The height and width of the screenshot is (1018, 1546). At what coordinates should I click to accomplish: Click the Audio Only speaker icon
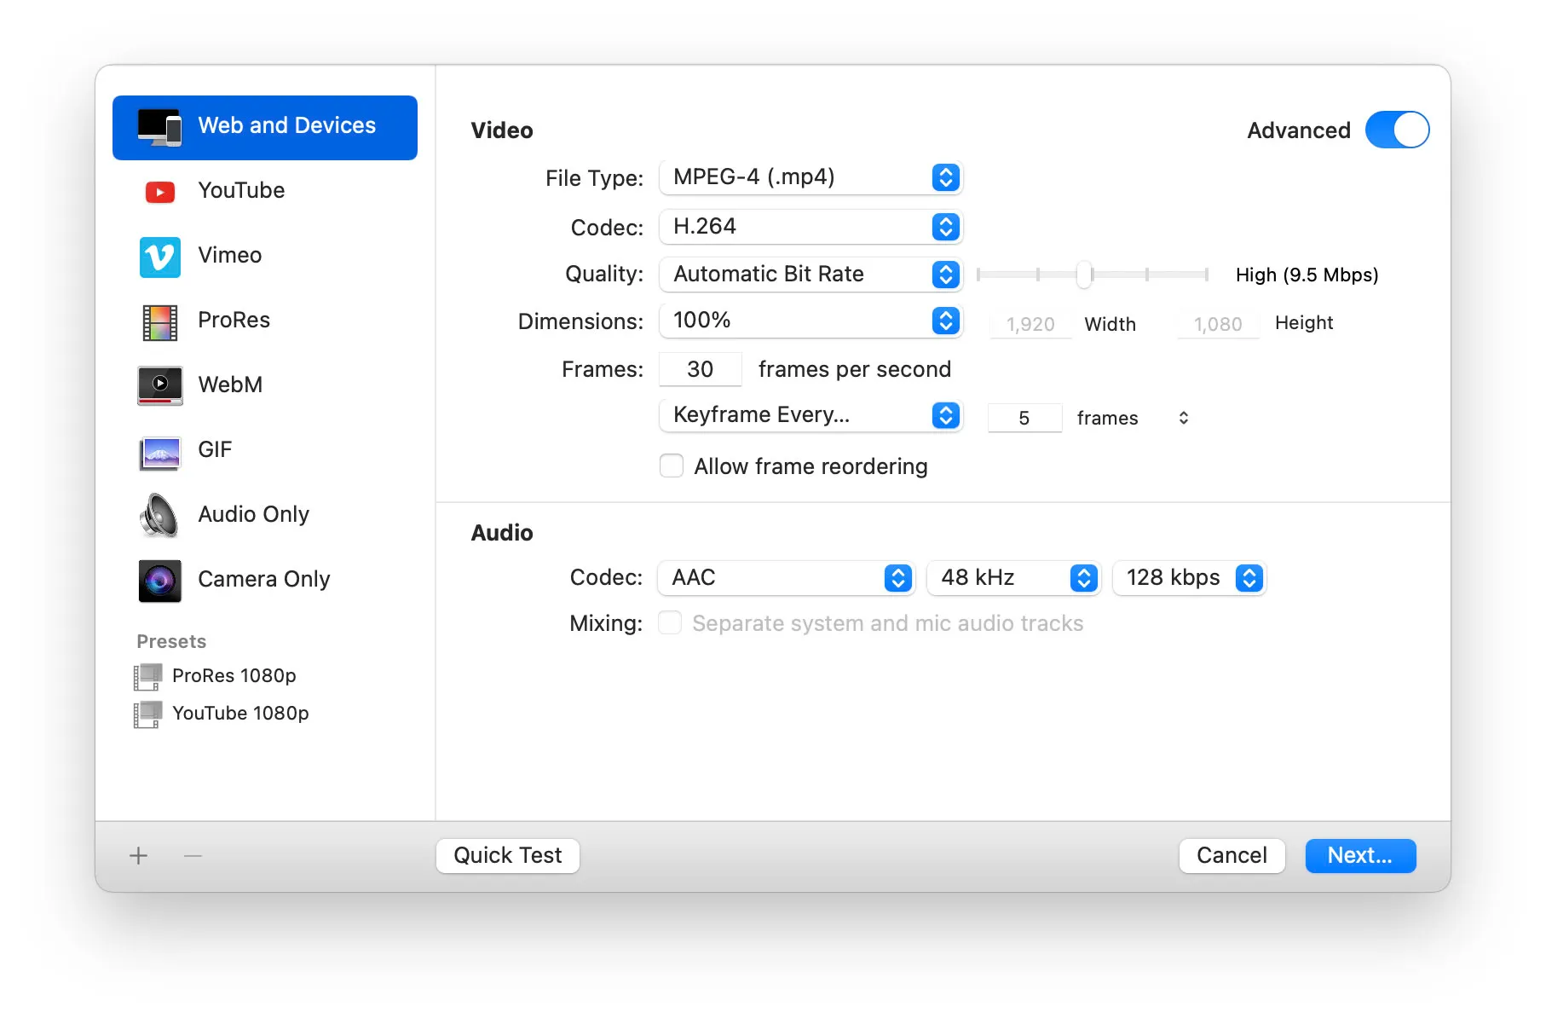pyautogui.click(x=159, y=515)
